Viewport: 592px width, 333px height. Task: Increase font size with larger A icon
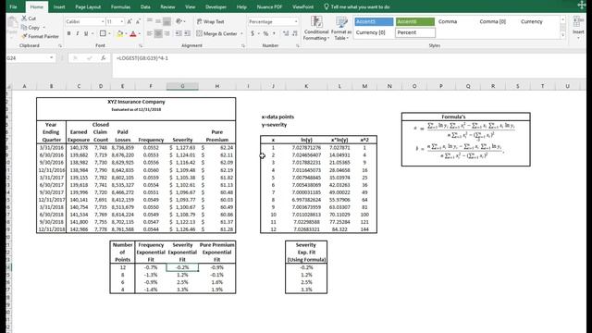(x=129, y=21)
